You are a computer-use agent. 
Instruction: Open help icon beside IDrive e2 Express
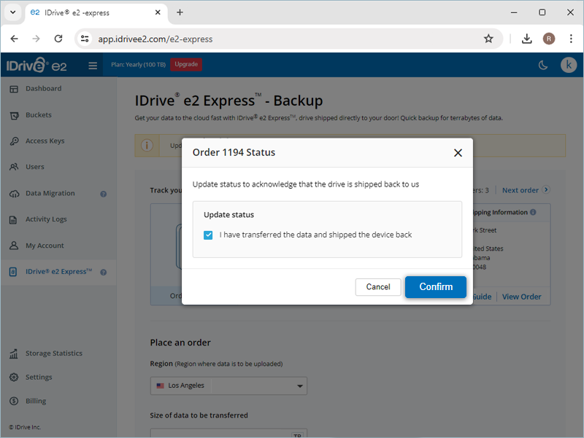click(x=104, y=272)
